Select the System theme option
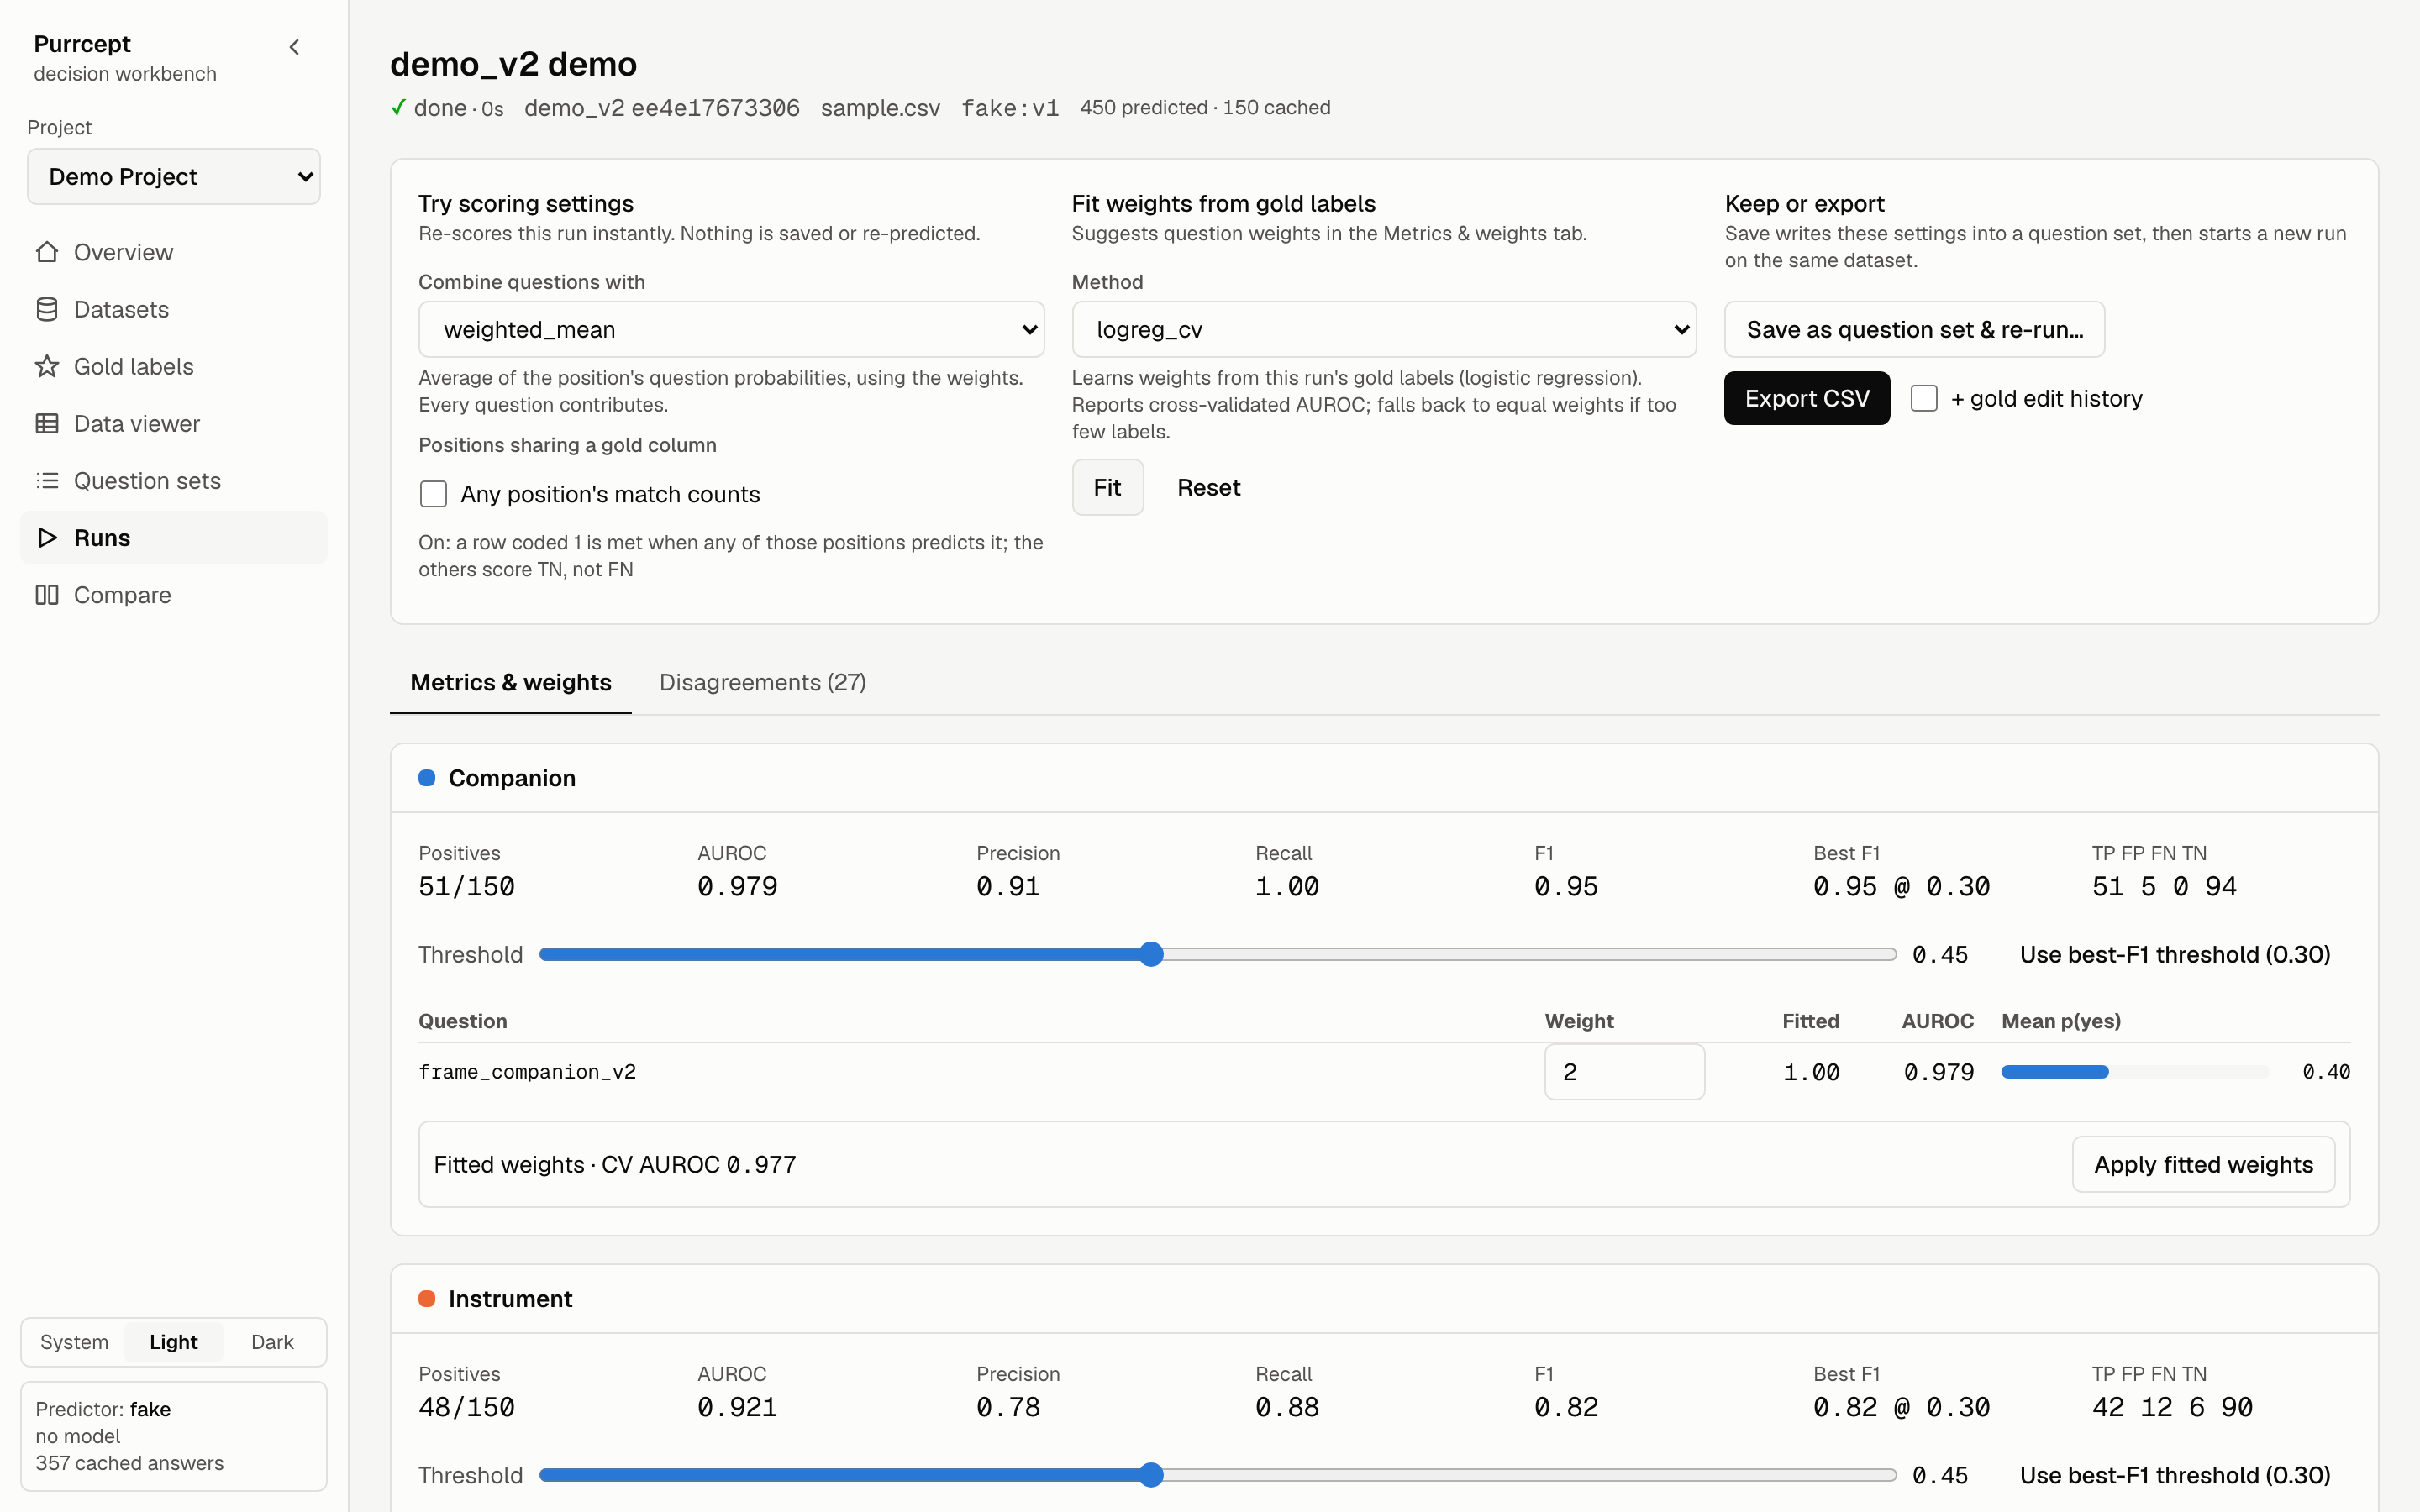The image size is (2420, 1512). coord(74,1342)
